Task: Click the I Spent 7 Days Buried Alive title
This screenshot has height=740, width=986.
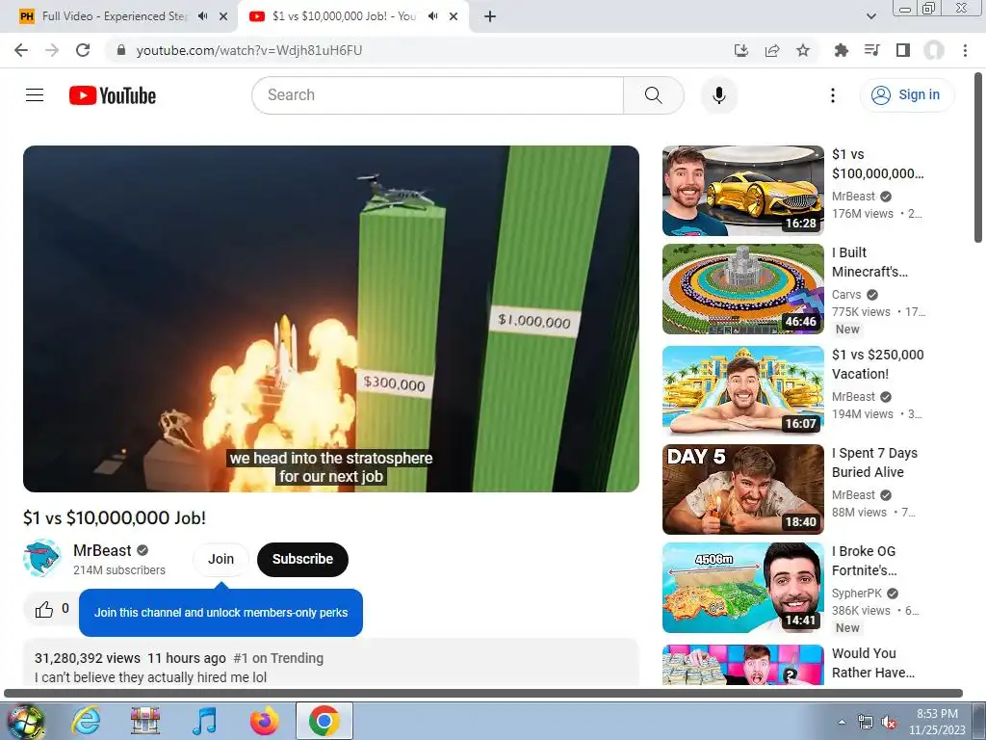Action: coord(874,462)
